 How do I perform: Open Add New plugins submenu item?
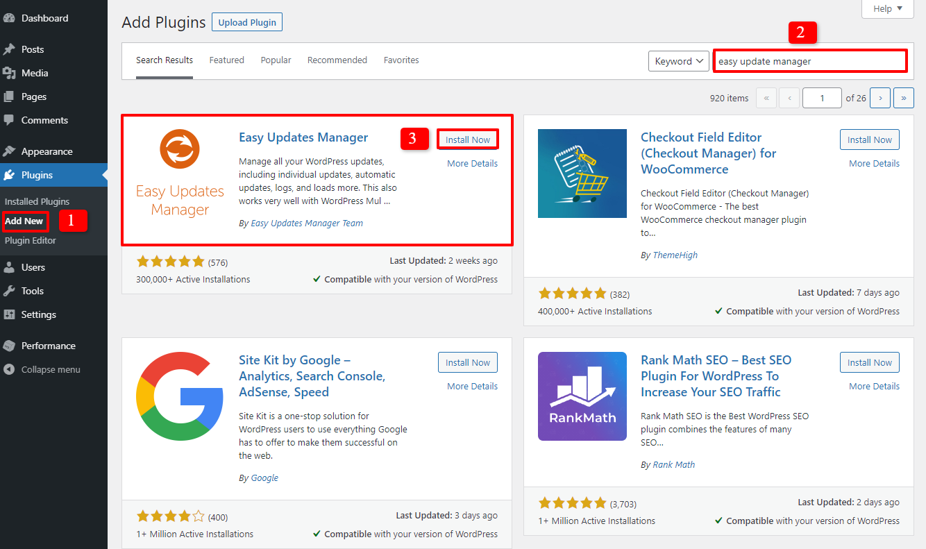pos(24,221)
